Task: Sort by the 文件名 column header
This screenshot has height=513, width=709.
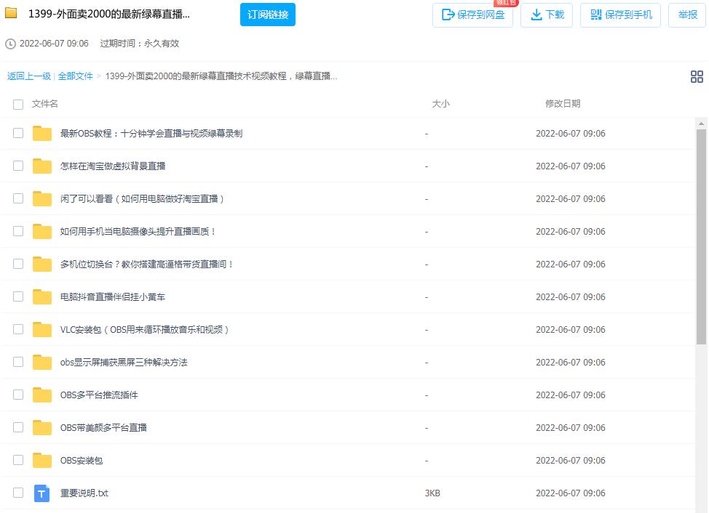Action: click(44, 104)
